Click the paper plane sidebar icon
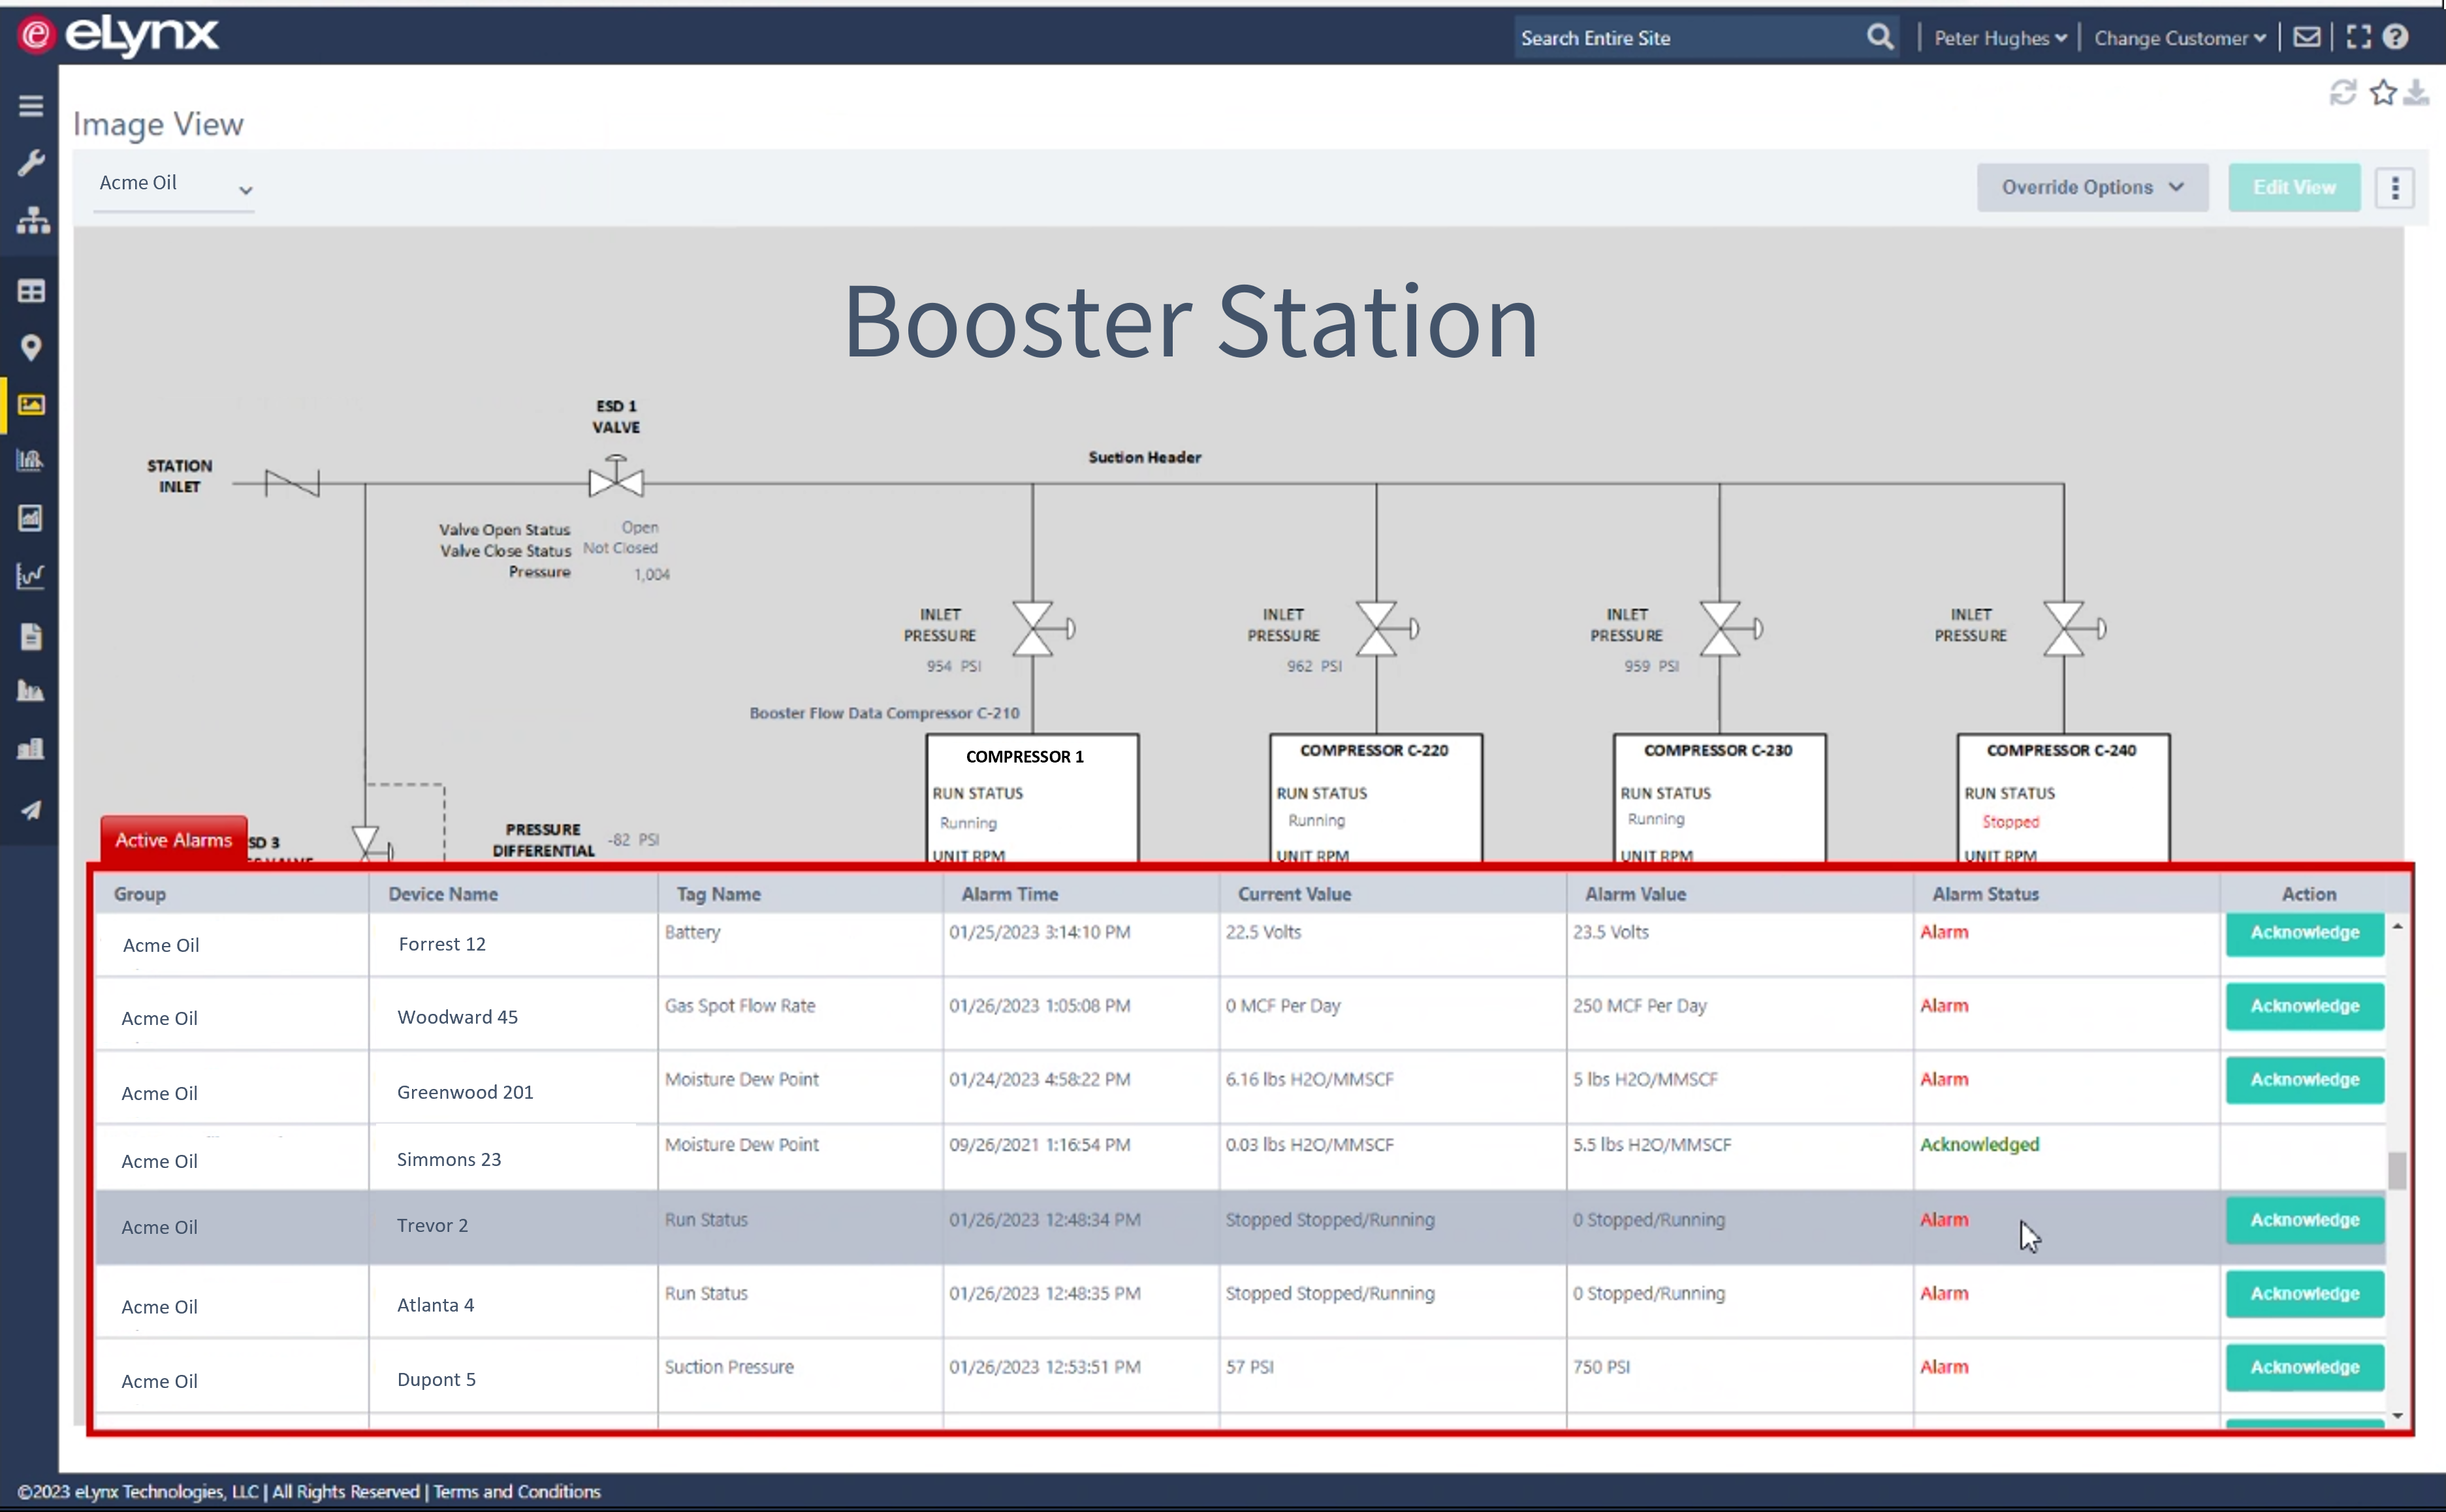This screenshot has height=1512, width=2446. (31, 809)
